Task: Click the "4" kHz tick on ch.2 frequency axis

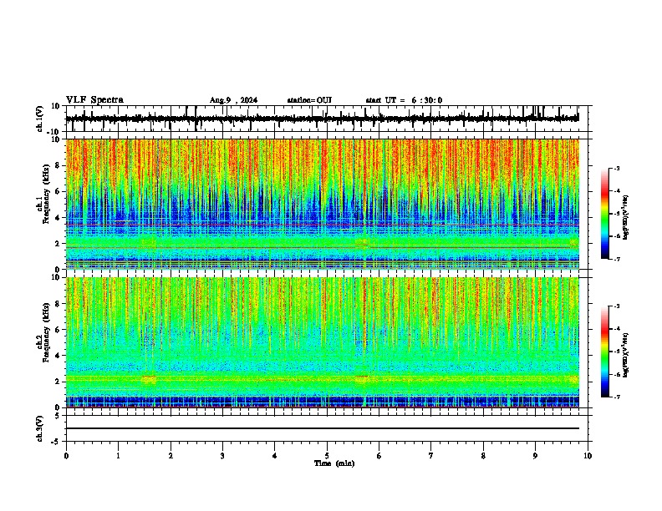Action: point(59,356)
